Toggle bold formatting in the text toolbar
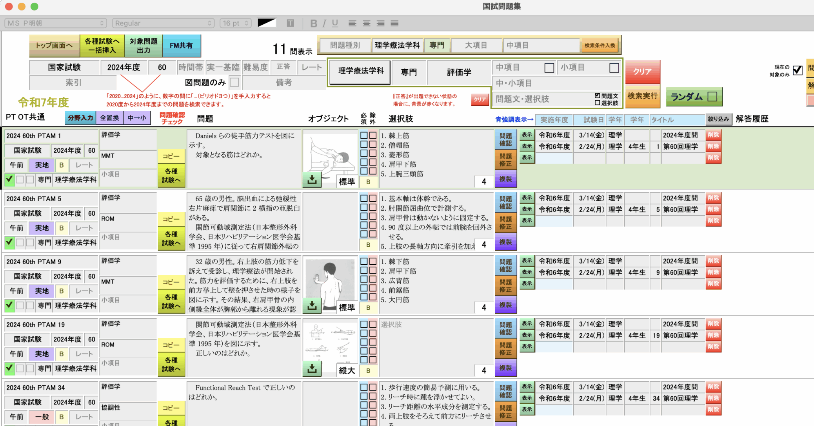 313,23
